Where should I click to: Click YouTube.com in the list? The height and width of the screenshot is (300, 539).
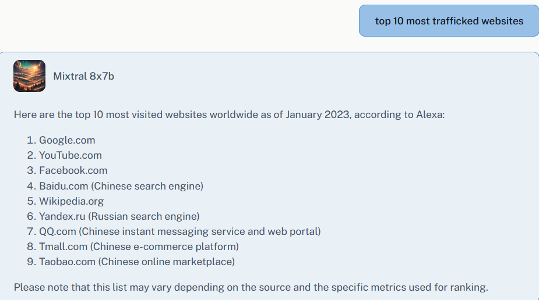pyautogui.click(x=70, y=155)
